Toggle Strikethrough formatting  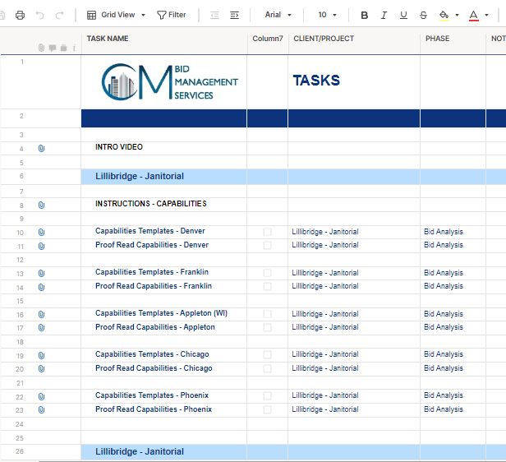[x=423, y=15]
